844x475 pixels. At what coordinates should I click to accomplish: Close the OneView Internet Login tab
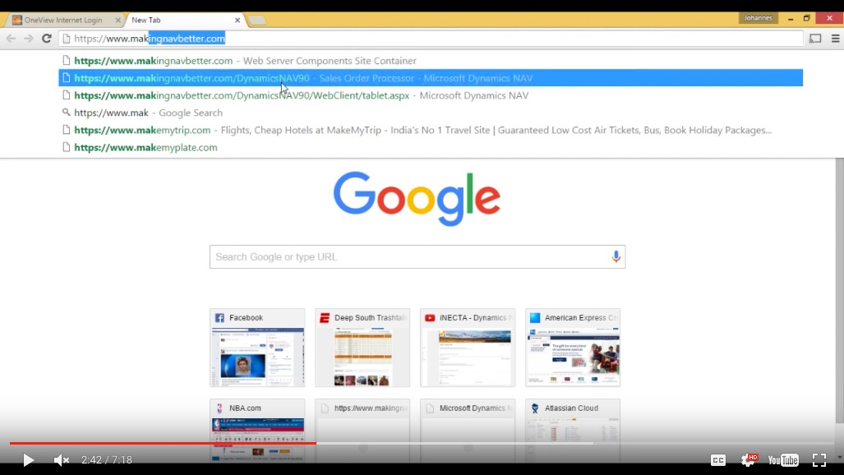(118, 20)
